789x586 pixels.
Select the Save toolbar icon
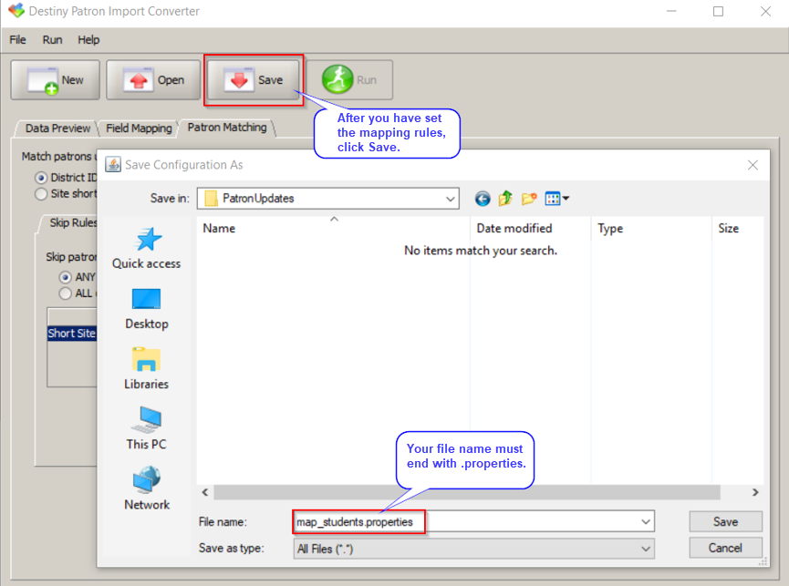click(253, 79)
